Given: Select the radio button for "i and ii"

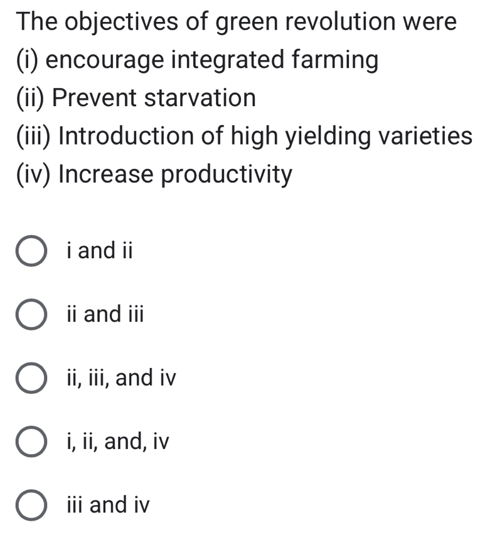Looking at the screenshot, I should tap(29, 251).
